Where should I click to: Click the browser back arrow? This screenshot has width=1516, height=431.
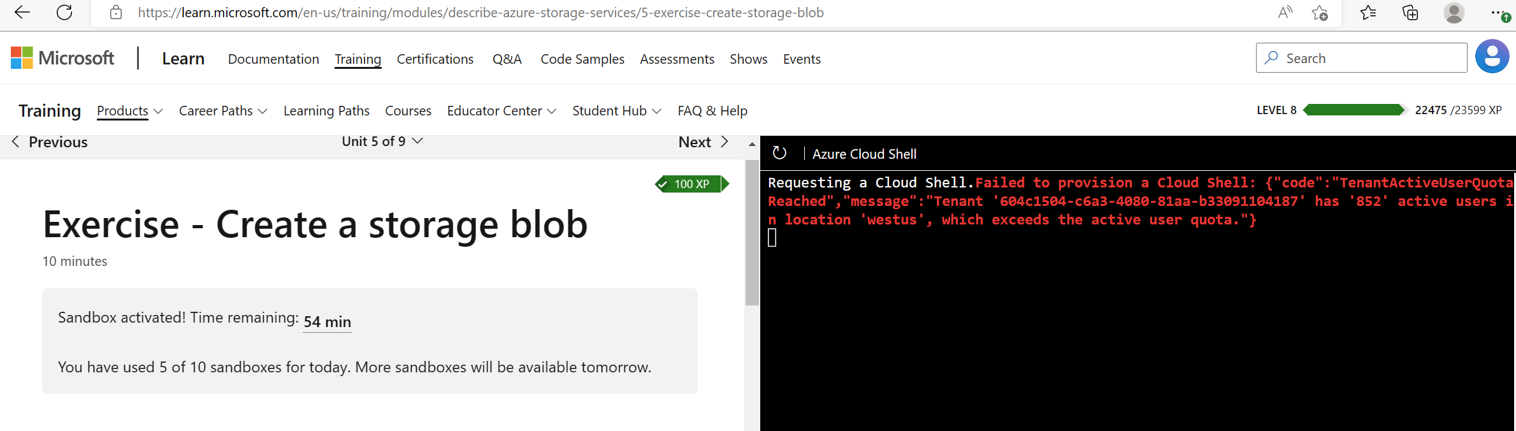[x=22, y=13]
